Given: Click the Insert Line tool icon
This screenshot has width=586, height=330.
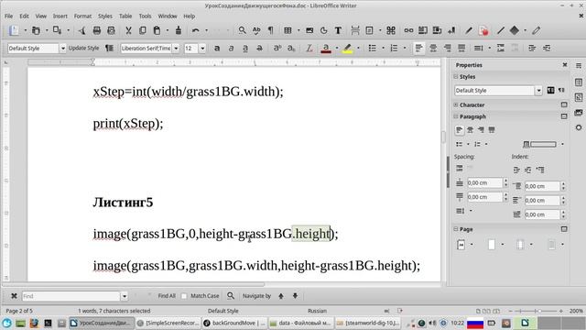Looking at the screenshot, I should tap(501, 30).
